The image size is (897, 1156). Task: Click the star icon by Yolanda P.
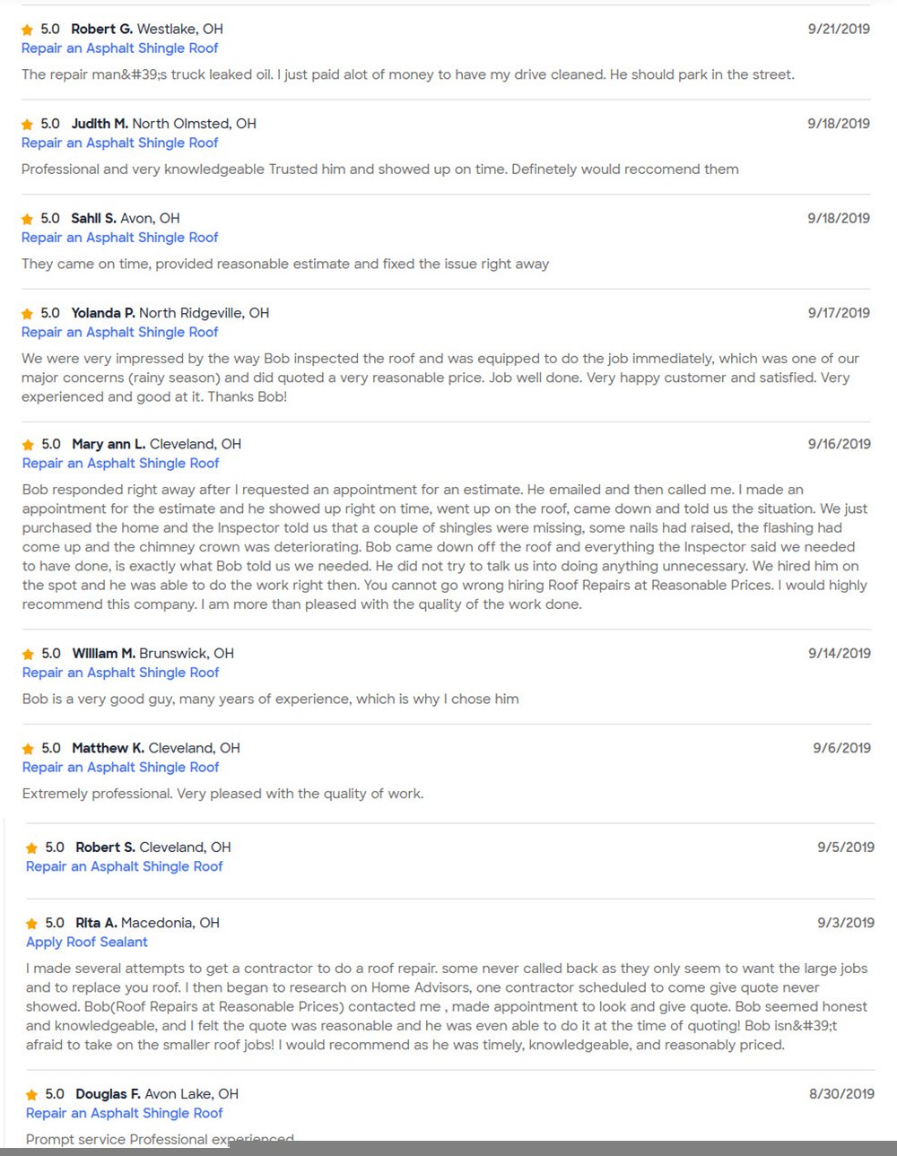(27, 314)
